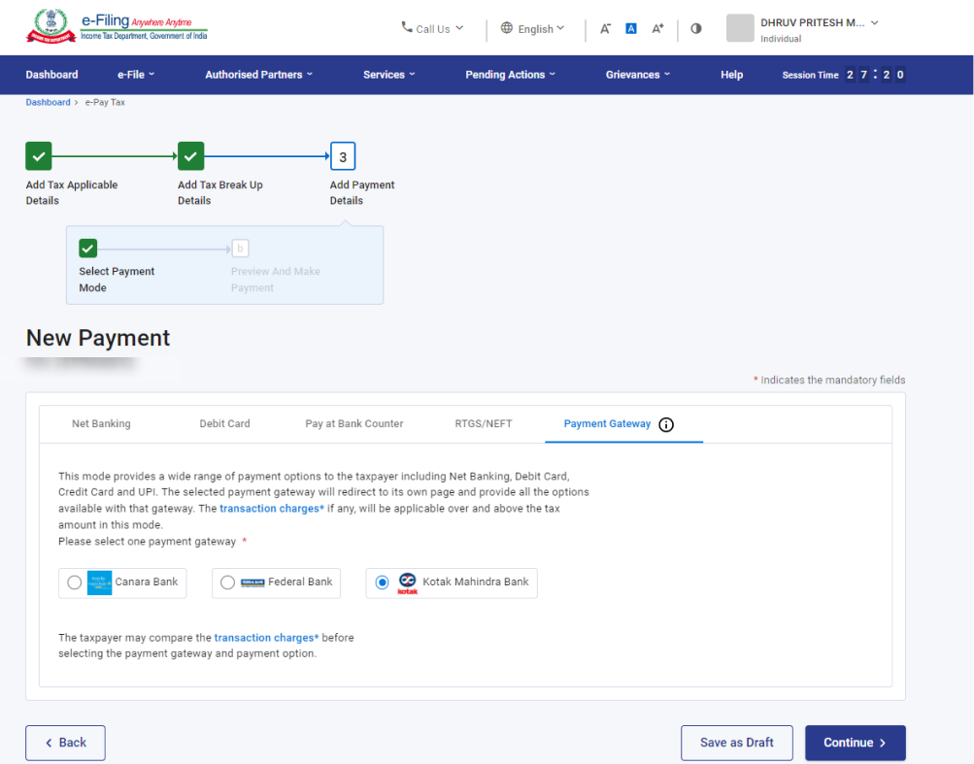
Task: Decrease font size with A- icon
Action: [605, 28]
